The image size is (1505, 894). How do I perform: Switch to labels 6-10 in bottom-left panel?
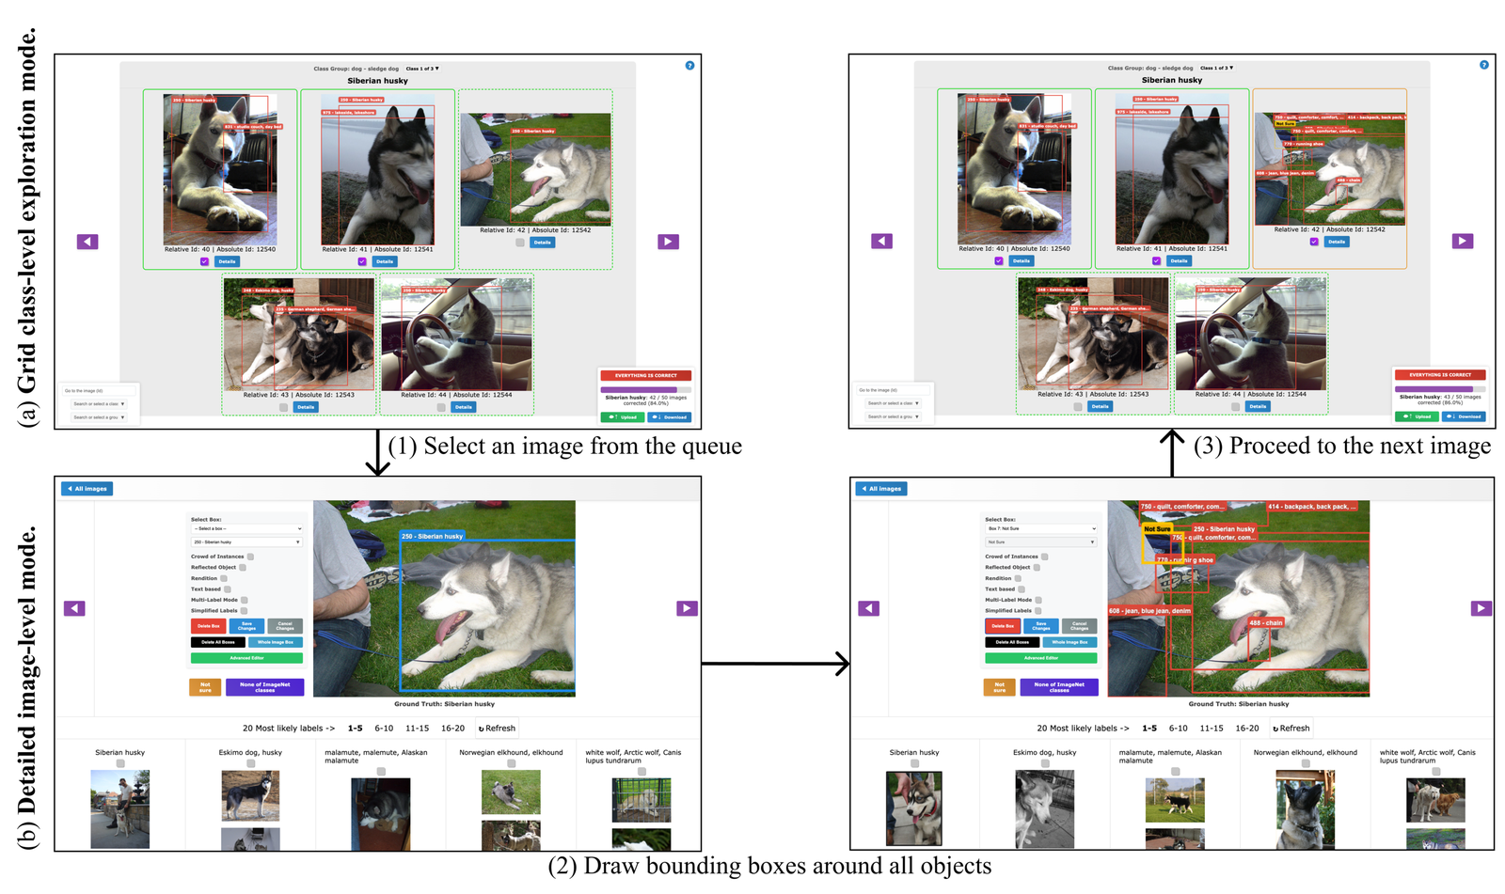[x=384, y=729]
